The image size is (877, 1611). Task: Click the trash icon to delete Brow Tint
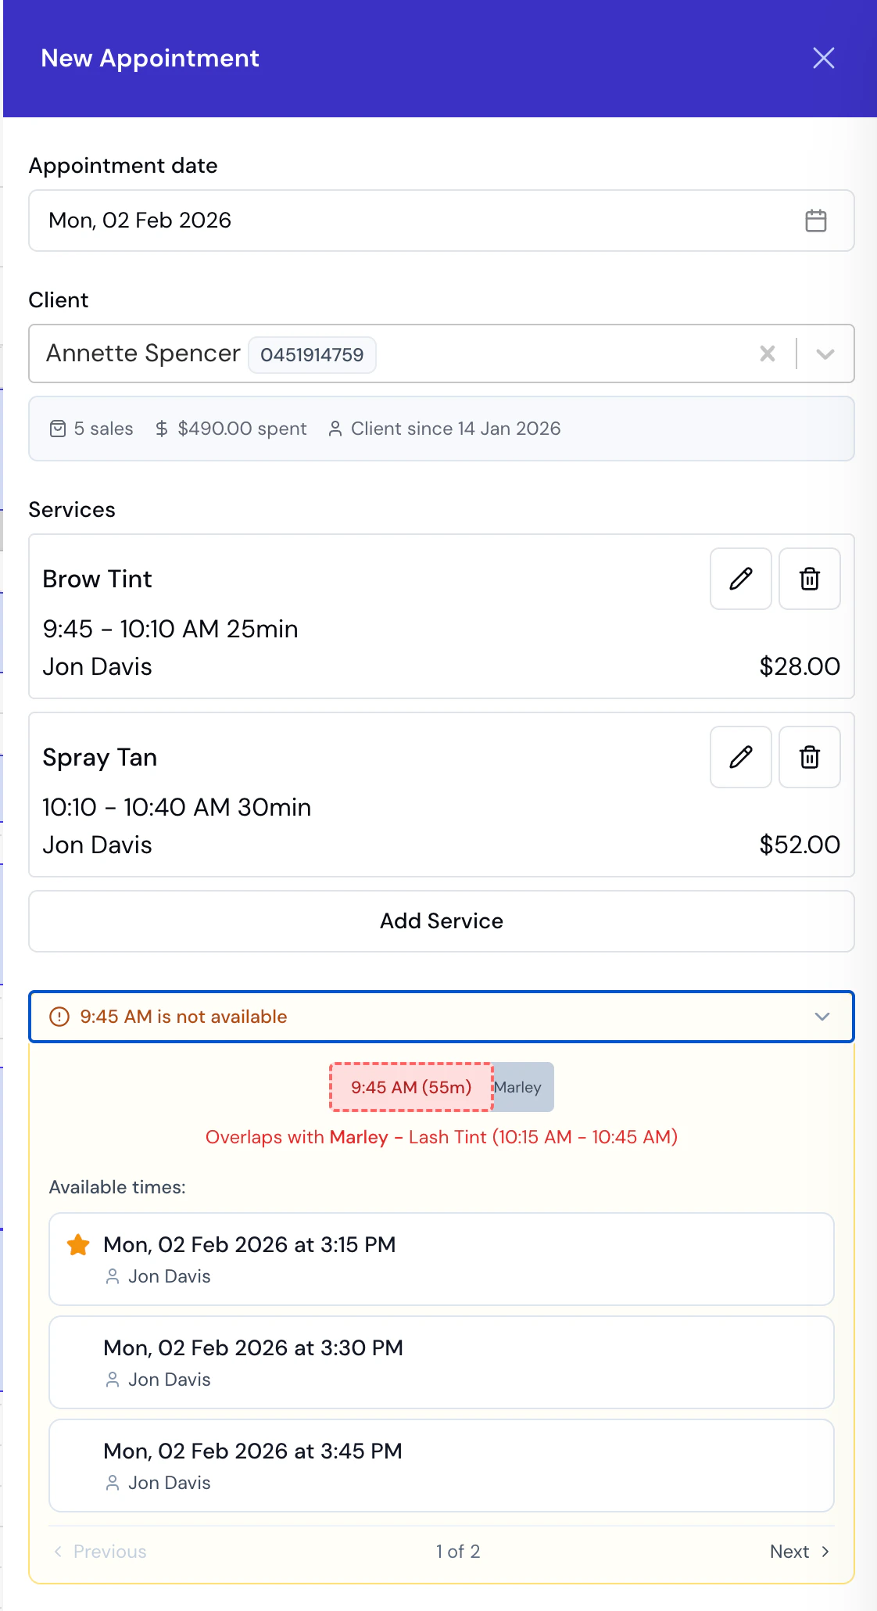809,579
